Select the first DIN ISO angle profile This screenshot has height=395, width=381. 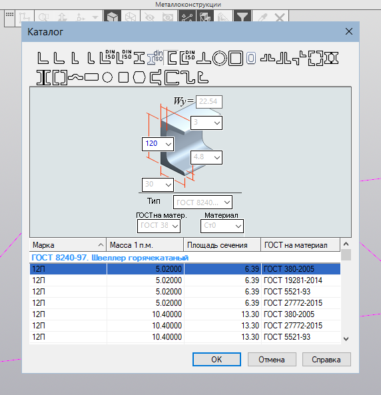[107, 58]
